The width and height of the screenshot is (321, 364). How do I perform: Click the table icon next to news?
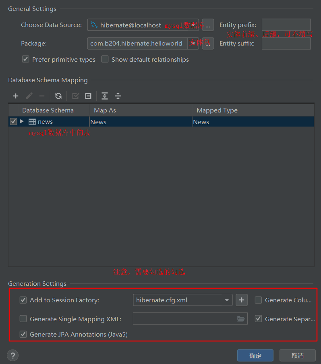pos(32,122)
